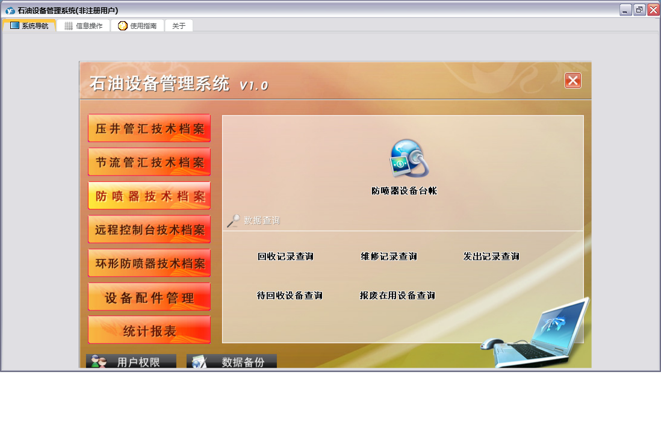
Task: Open 远程控制台技术档案
Action: [x=149, y=229]
